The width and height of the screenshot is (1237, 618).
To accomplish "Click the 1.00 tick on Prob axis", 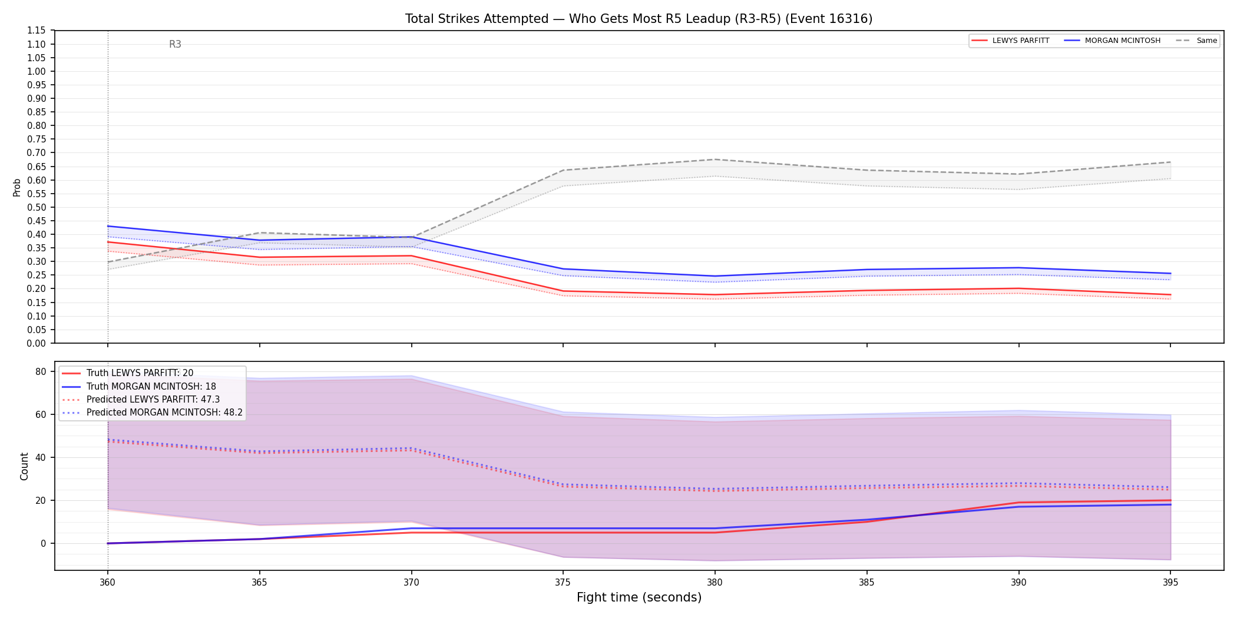I will pyautogui.click(x=37, y=71).
